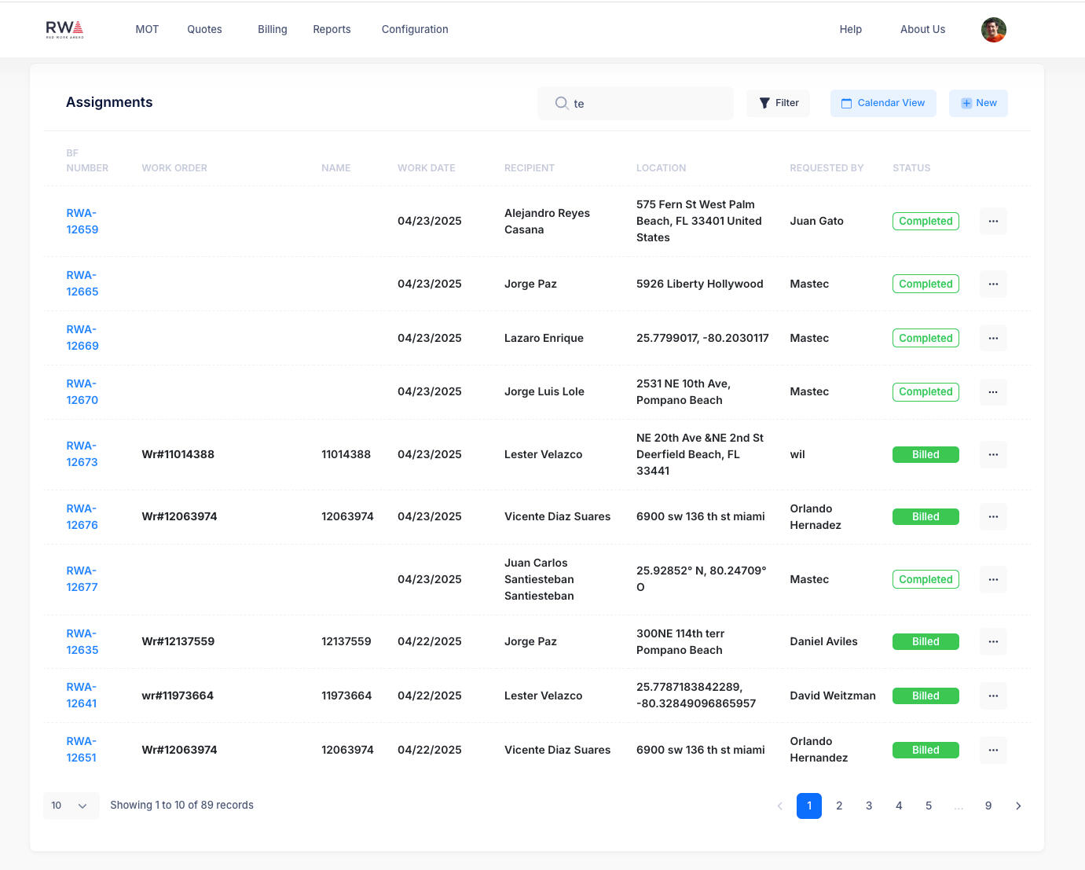
Task: Go to next page with right arrow
Action: [x=1018, y=806]
